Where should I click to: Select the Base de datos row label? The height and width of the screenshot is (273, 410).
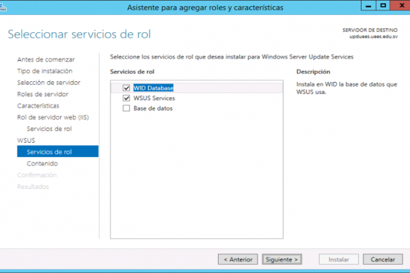(x=153, y=108)
